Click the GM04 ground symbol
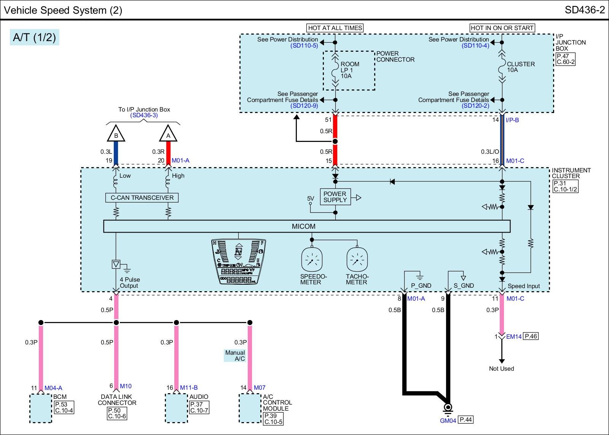Screen dimensions: 609x435 coord(448,409)
